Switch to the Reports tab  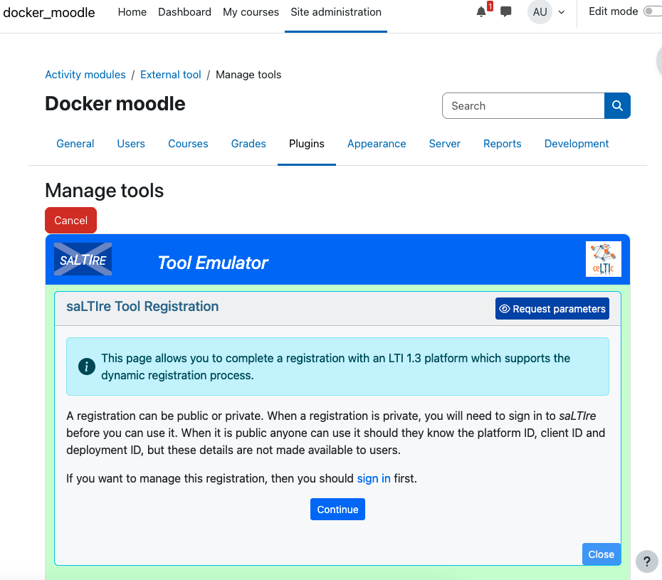tap(502, 144)
